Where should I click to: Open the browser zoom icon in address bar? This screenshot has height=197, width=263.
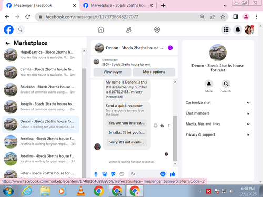[202, 17]
